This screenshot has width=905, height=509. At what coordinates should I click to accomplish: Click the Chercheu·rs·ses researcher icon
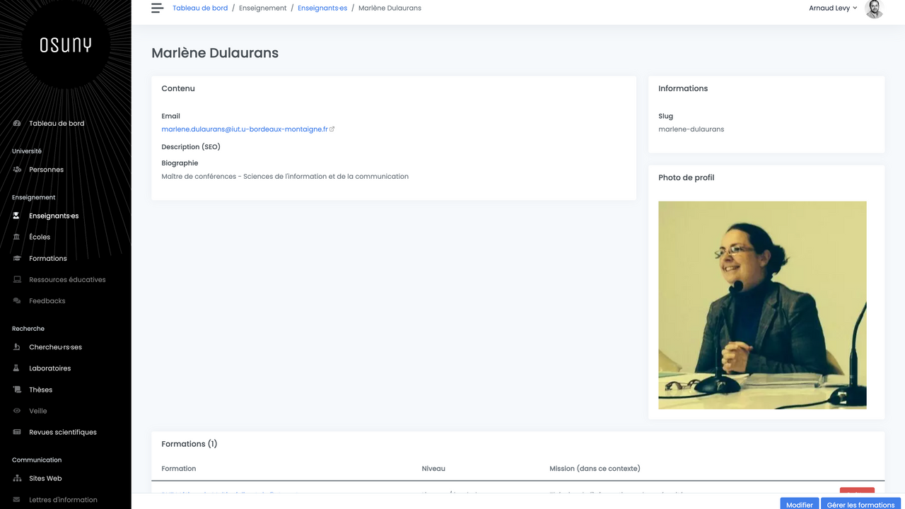click(16, 346)
